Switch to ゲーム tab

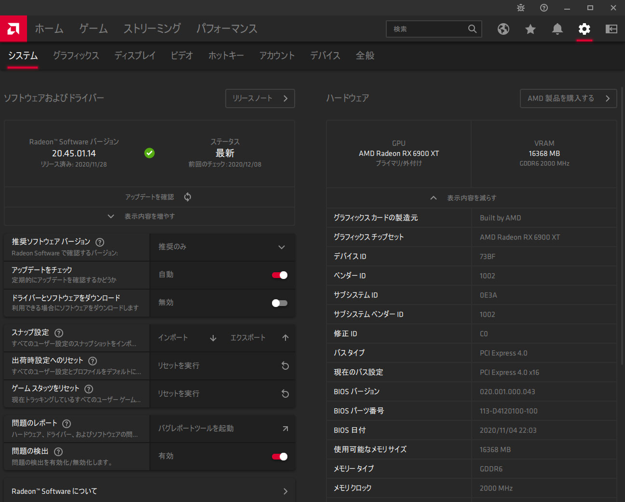click(94, 29)
